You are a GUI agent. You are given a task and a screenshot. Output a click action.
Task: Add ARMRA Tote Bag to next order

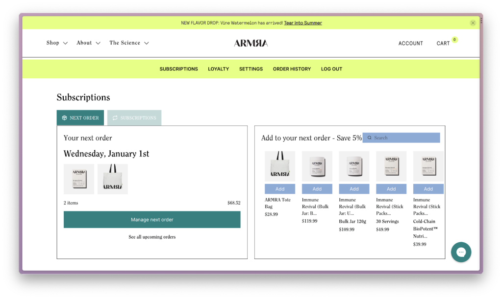coord(280,189)
